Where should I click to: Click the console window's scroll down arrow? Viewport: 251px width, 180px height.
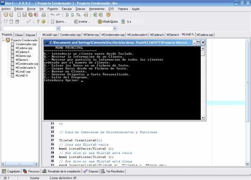(x=202, y=118)
